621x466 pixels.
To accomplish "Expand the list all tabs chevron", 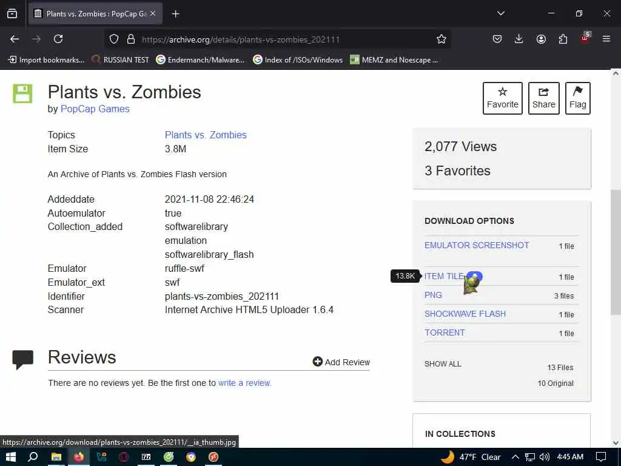I will (x=501, y=13).
